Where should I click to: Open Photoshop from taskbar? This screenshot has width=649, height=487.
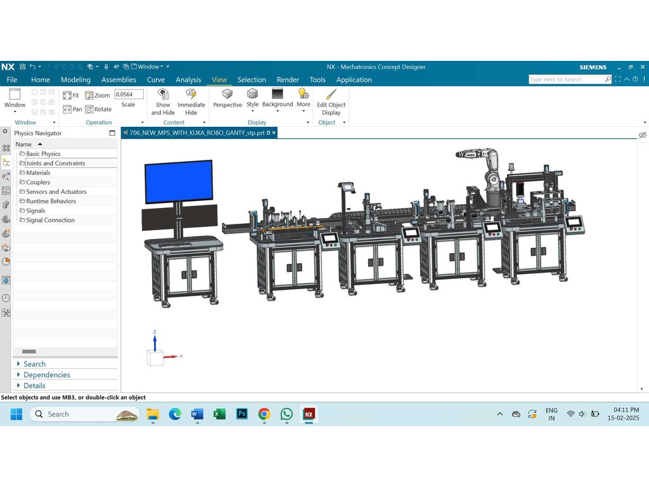pyautogui.click(x=242, y=413)
